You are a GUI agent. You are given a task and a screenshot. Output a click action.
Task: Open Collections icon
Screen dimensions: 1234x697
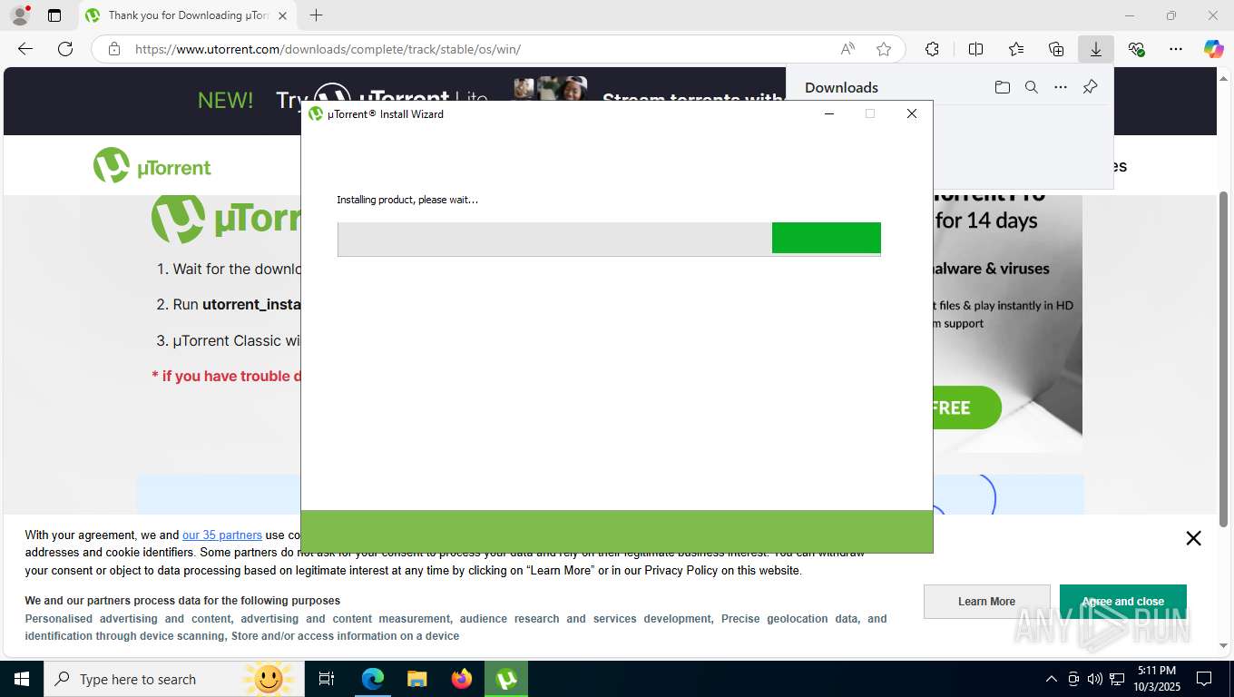(1056, 49)
